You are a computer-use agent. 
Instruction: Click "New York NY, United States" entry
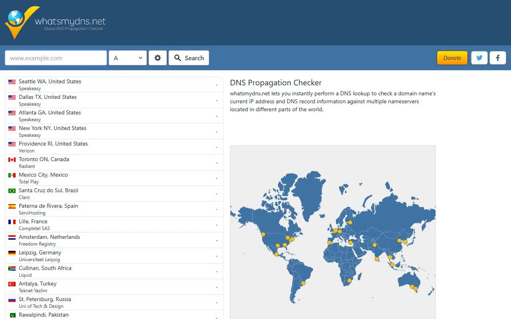point(114,131)
